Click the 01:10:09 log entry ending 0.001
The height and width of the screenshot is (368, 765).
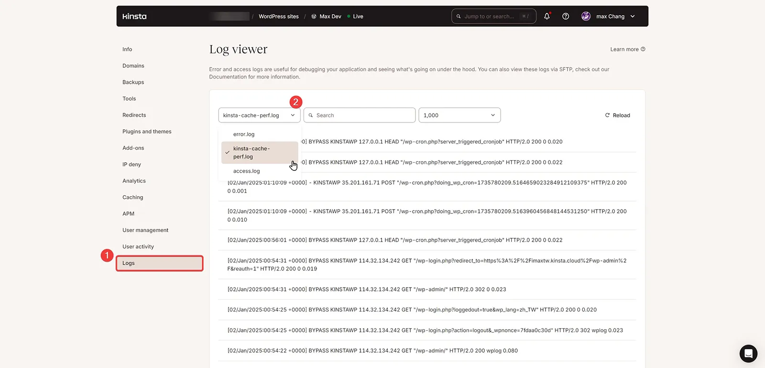click(427, 187)
